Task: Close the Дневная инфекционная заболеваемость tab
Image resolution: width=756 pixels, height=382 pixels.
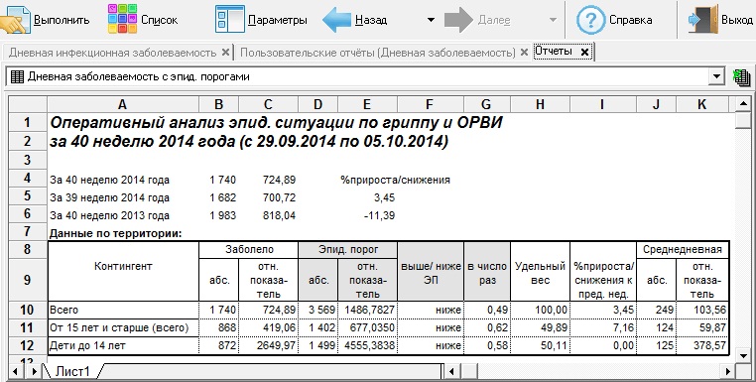Action: coord(225,53)
